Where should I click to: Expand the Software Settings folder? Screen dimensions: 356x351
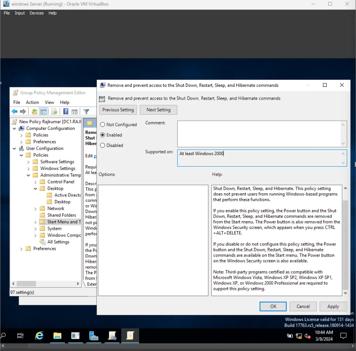point(28,162)
